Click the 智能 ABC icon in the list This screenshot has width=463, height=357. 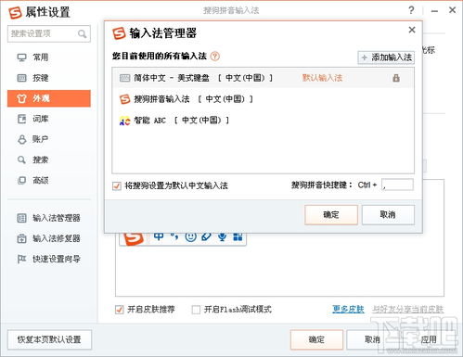[124, 121]
